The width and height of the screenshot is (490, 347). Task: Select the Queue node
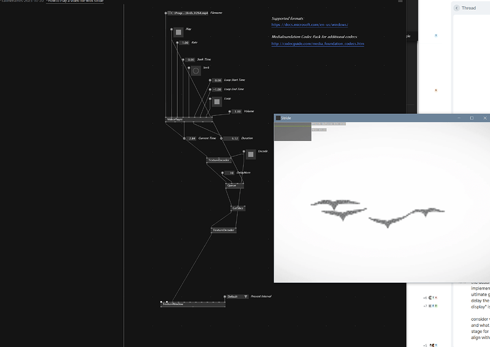click(234, 186)
